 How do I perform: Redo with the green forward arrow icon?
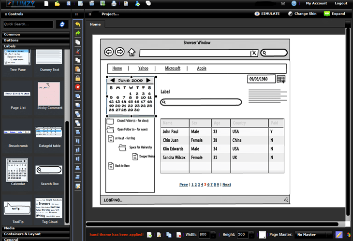78,33
